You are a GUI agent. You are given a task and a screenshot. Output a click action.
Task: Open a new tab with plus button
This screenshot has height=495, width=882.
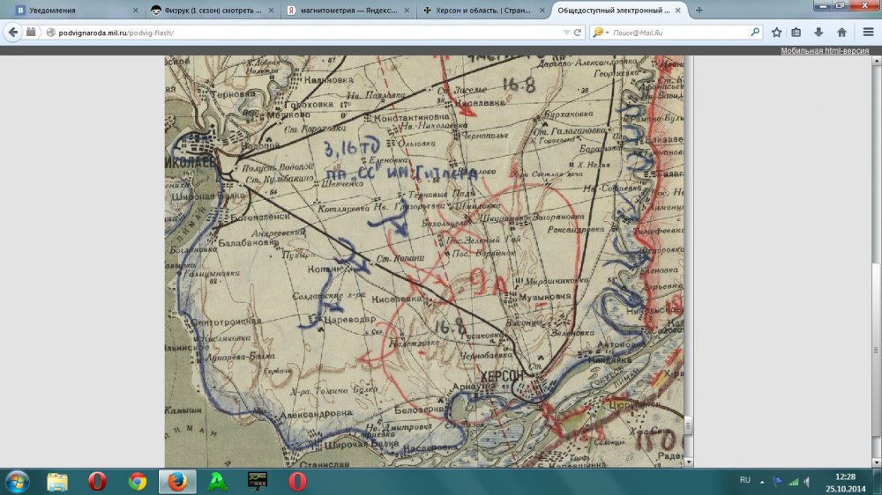699,11
